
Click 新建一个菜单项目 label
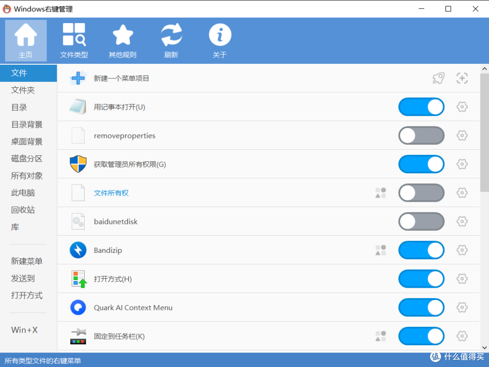click(x=121, y=78)
